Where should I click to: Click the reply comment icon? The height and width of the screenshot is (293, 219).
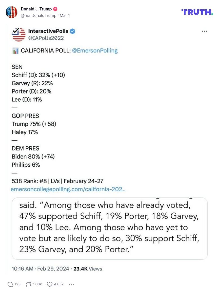click(x=10, y=284)
